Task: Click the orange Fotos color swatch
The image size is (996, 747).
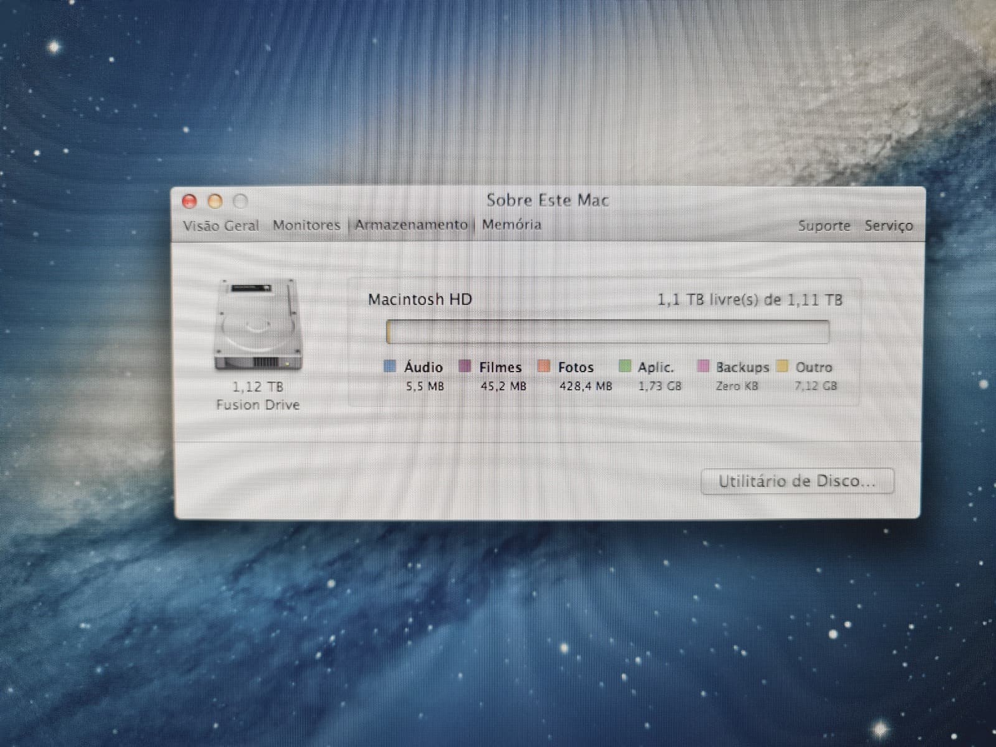Action: (544, 366)
